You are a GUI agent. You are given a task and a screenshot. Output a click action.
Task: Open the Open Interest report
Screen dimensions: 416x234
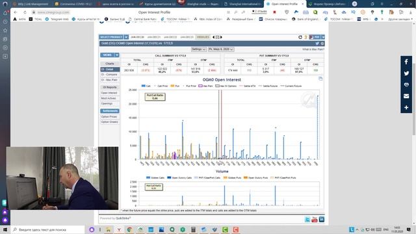click(x=110, y=93)
